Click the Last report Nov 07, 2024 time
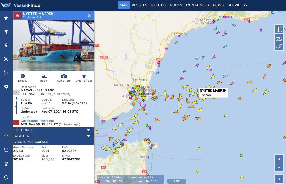The height and width of the screenshot is (184, 286). pos(60,112)
